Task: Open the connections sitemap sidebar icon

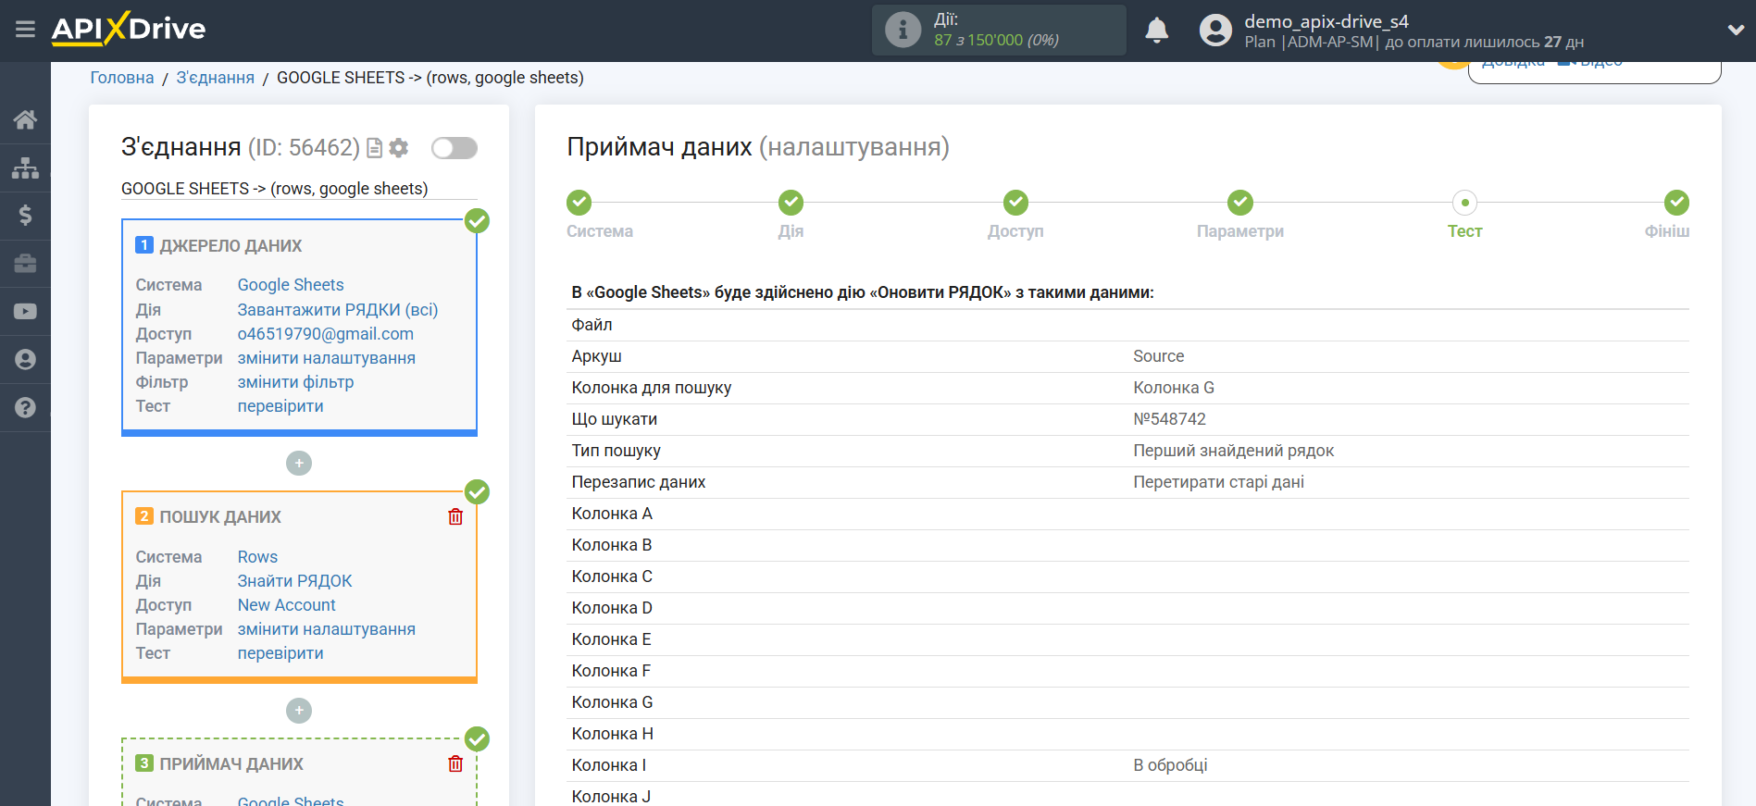Action: tap(25, 167)
